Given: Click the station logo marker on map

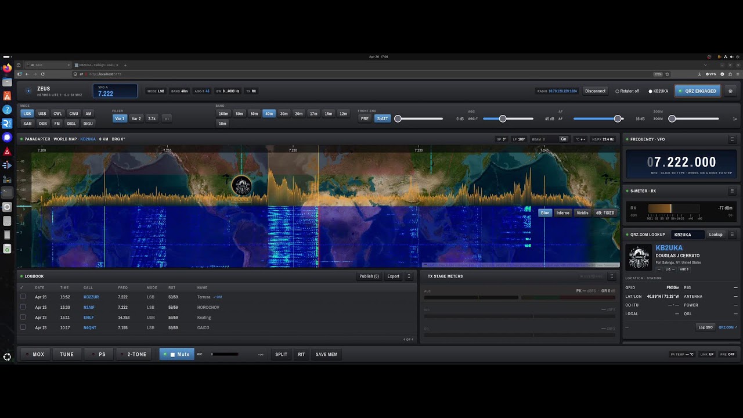Looking at the screenshot, I should 241,186.
